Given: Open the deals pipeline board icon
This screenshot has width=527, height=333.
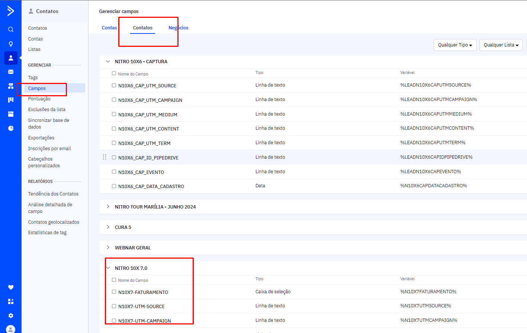Looking at the screenshot, I should (11, 100).
